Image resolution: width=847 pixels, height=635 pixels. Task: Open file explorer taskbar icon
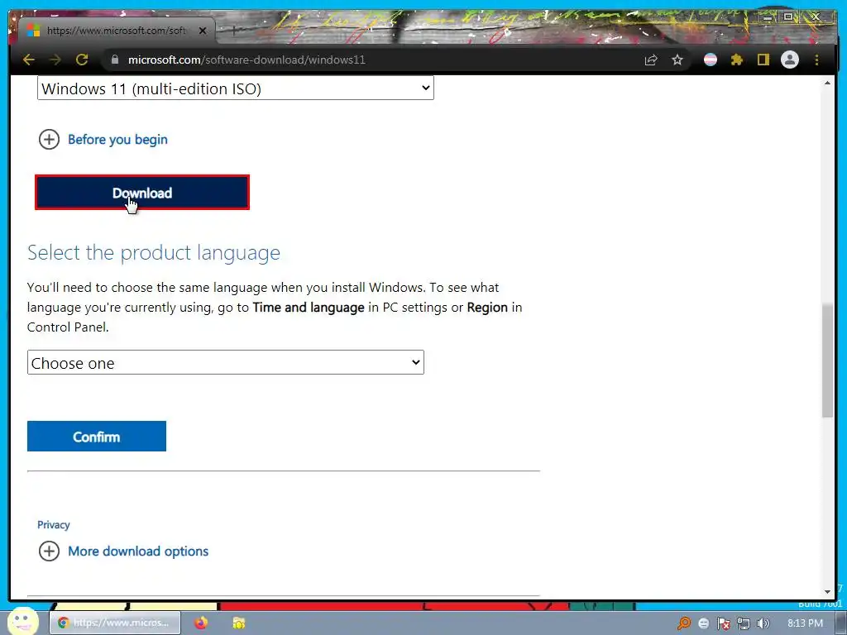point(239,623)
